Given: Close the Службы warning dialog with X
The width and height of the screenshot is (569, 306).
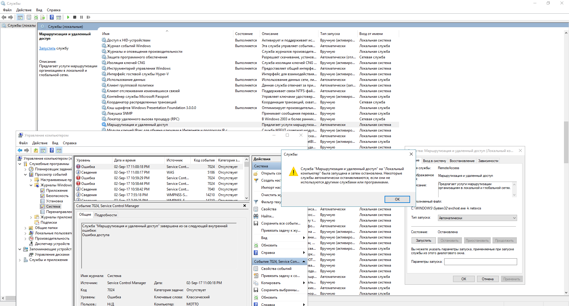Looking at the screenshot, I should (411, 154).
